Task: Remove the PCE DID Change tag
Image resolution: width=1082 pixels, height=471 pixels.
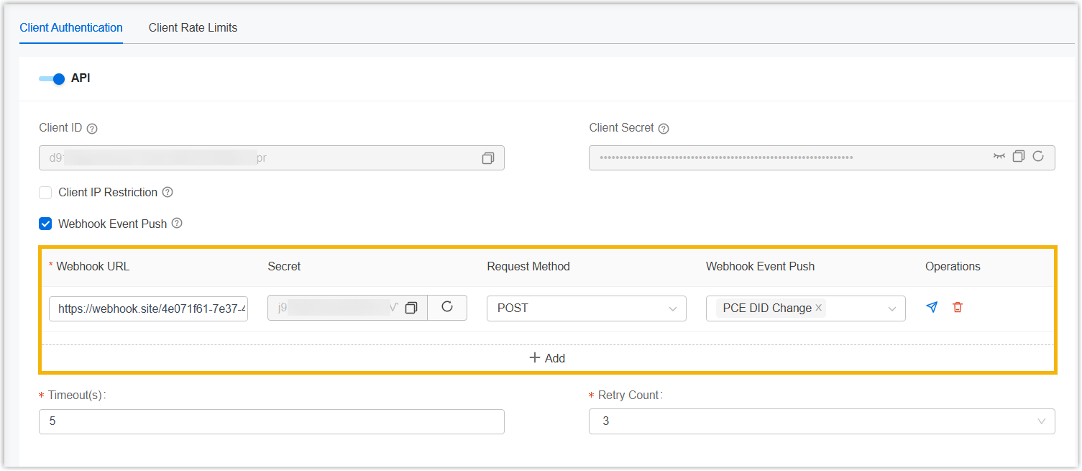Action: coord(818,308)
